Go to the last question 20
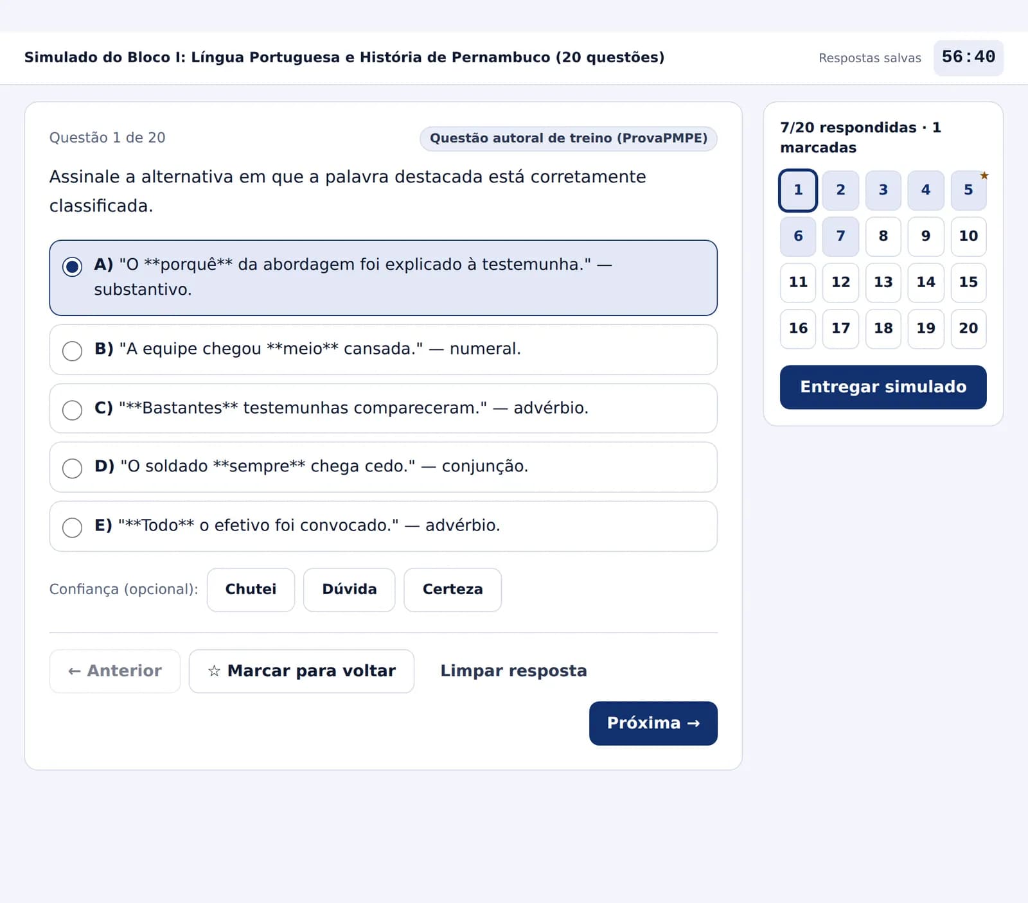Image resolution: width=1028 pixels, height=903 pixels. click(968, 329)
